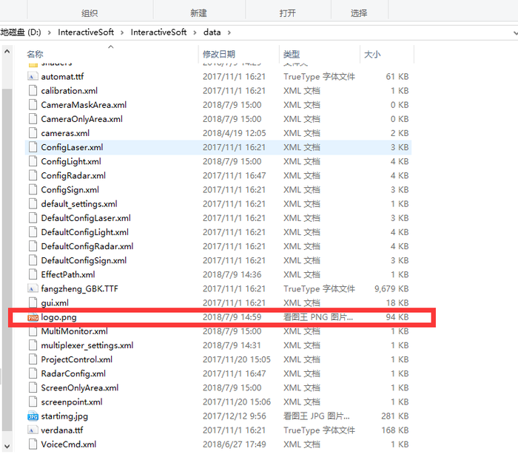Click the scrollbar down arrow
This screenshot has height=454, width=518.
[7, 447]
